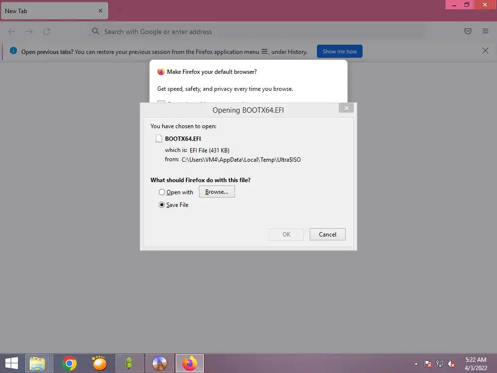Open the clock showing 5:22 AM
The height and width of the screenshot is (373, 497).
coord(476,364)
